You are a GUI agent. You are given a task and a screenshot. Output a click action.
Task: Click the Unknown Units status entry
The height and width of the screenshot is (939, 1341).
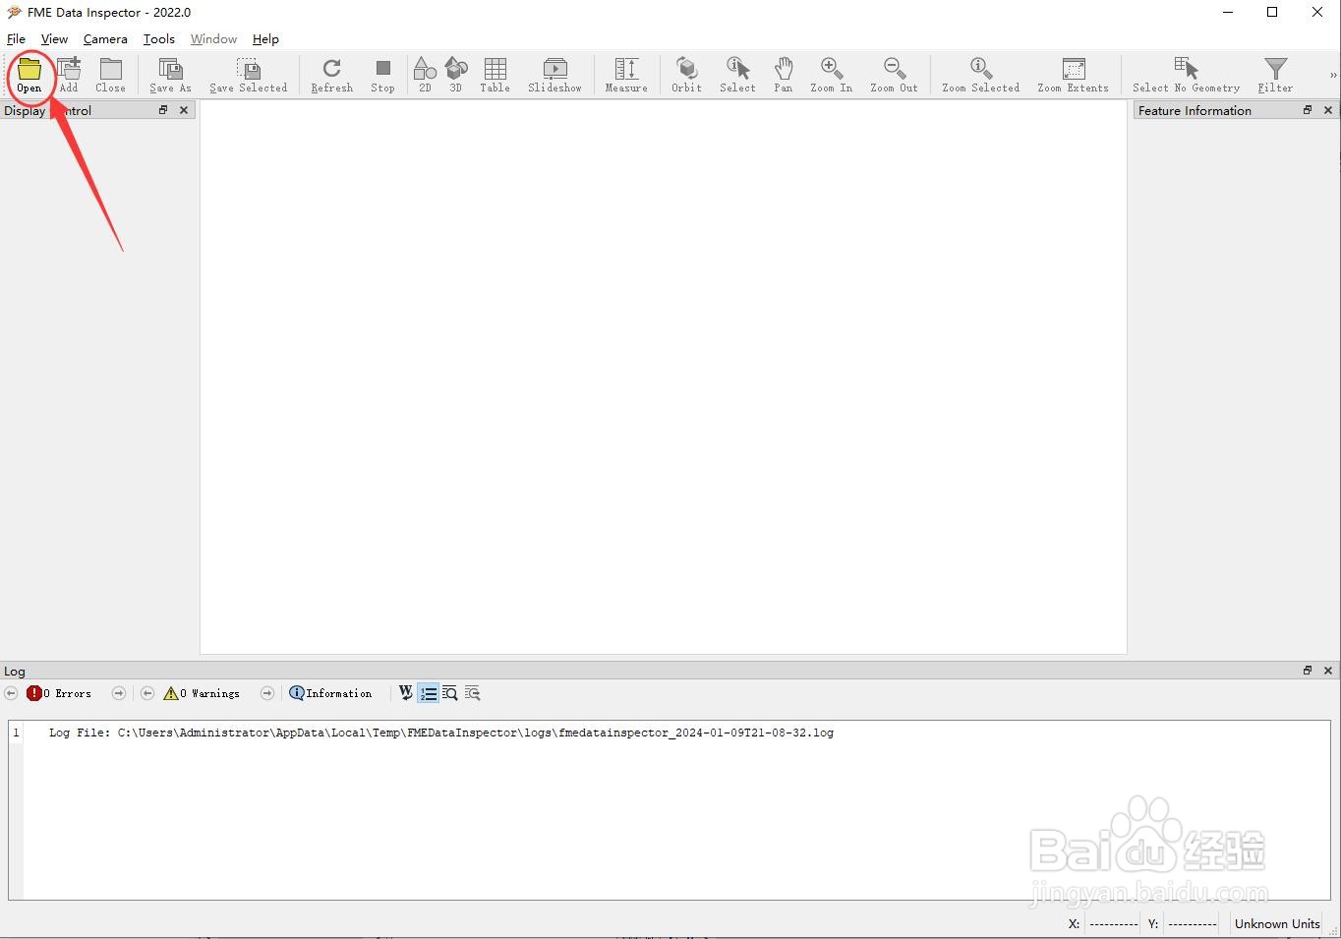[x=1277, y=923]
